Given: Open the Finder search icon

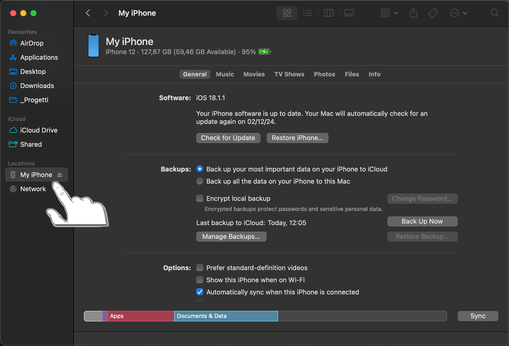Looking at the screenshot, I should [x=495, y=13].
